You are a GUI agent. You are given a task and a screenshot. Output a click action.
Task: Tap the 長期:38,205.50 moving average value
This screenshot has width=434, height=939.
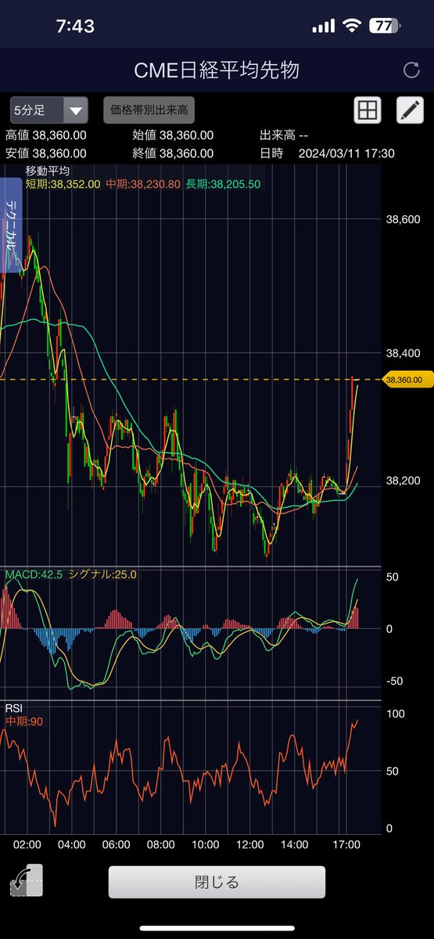[223, 184]
